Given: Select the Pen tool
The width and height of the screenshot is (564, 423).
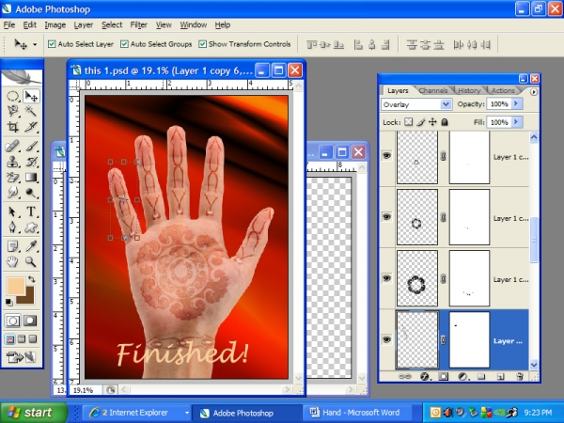Looking at the screenshot, I should 13,227.
